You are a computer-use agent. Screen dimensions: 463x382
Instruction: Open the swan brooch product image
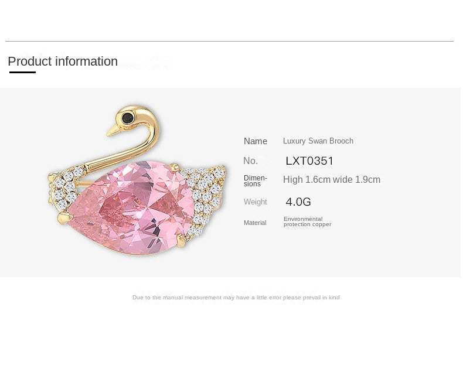coord(138,182)
